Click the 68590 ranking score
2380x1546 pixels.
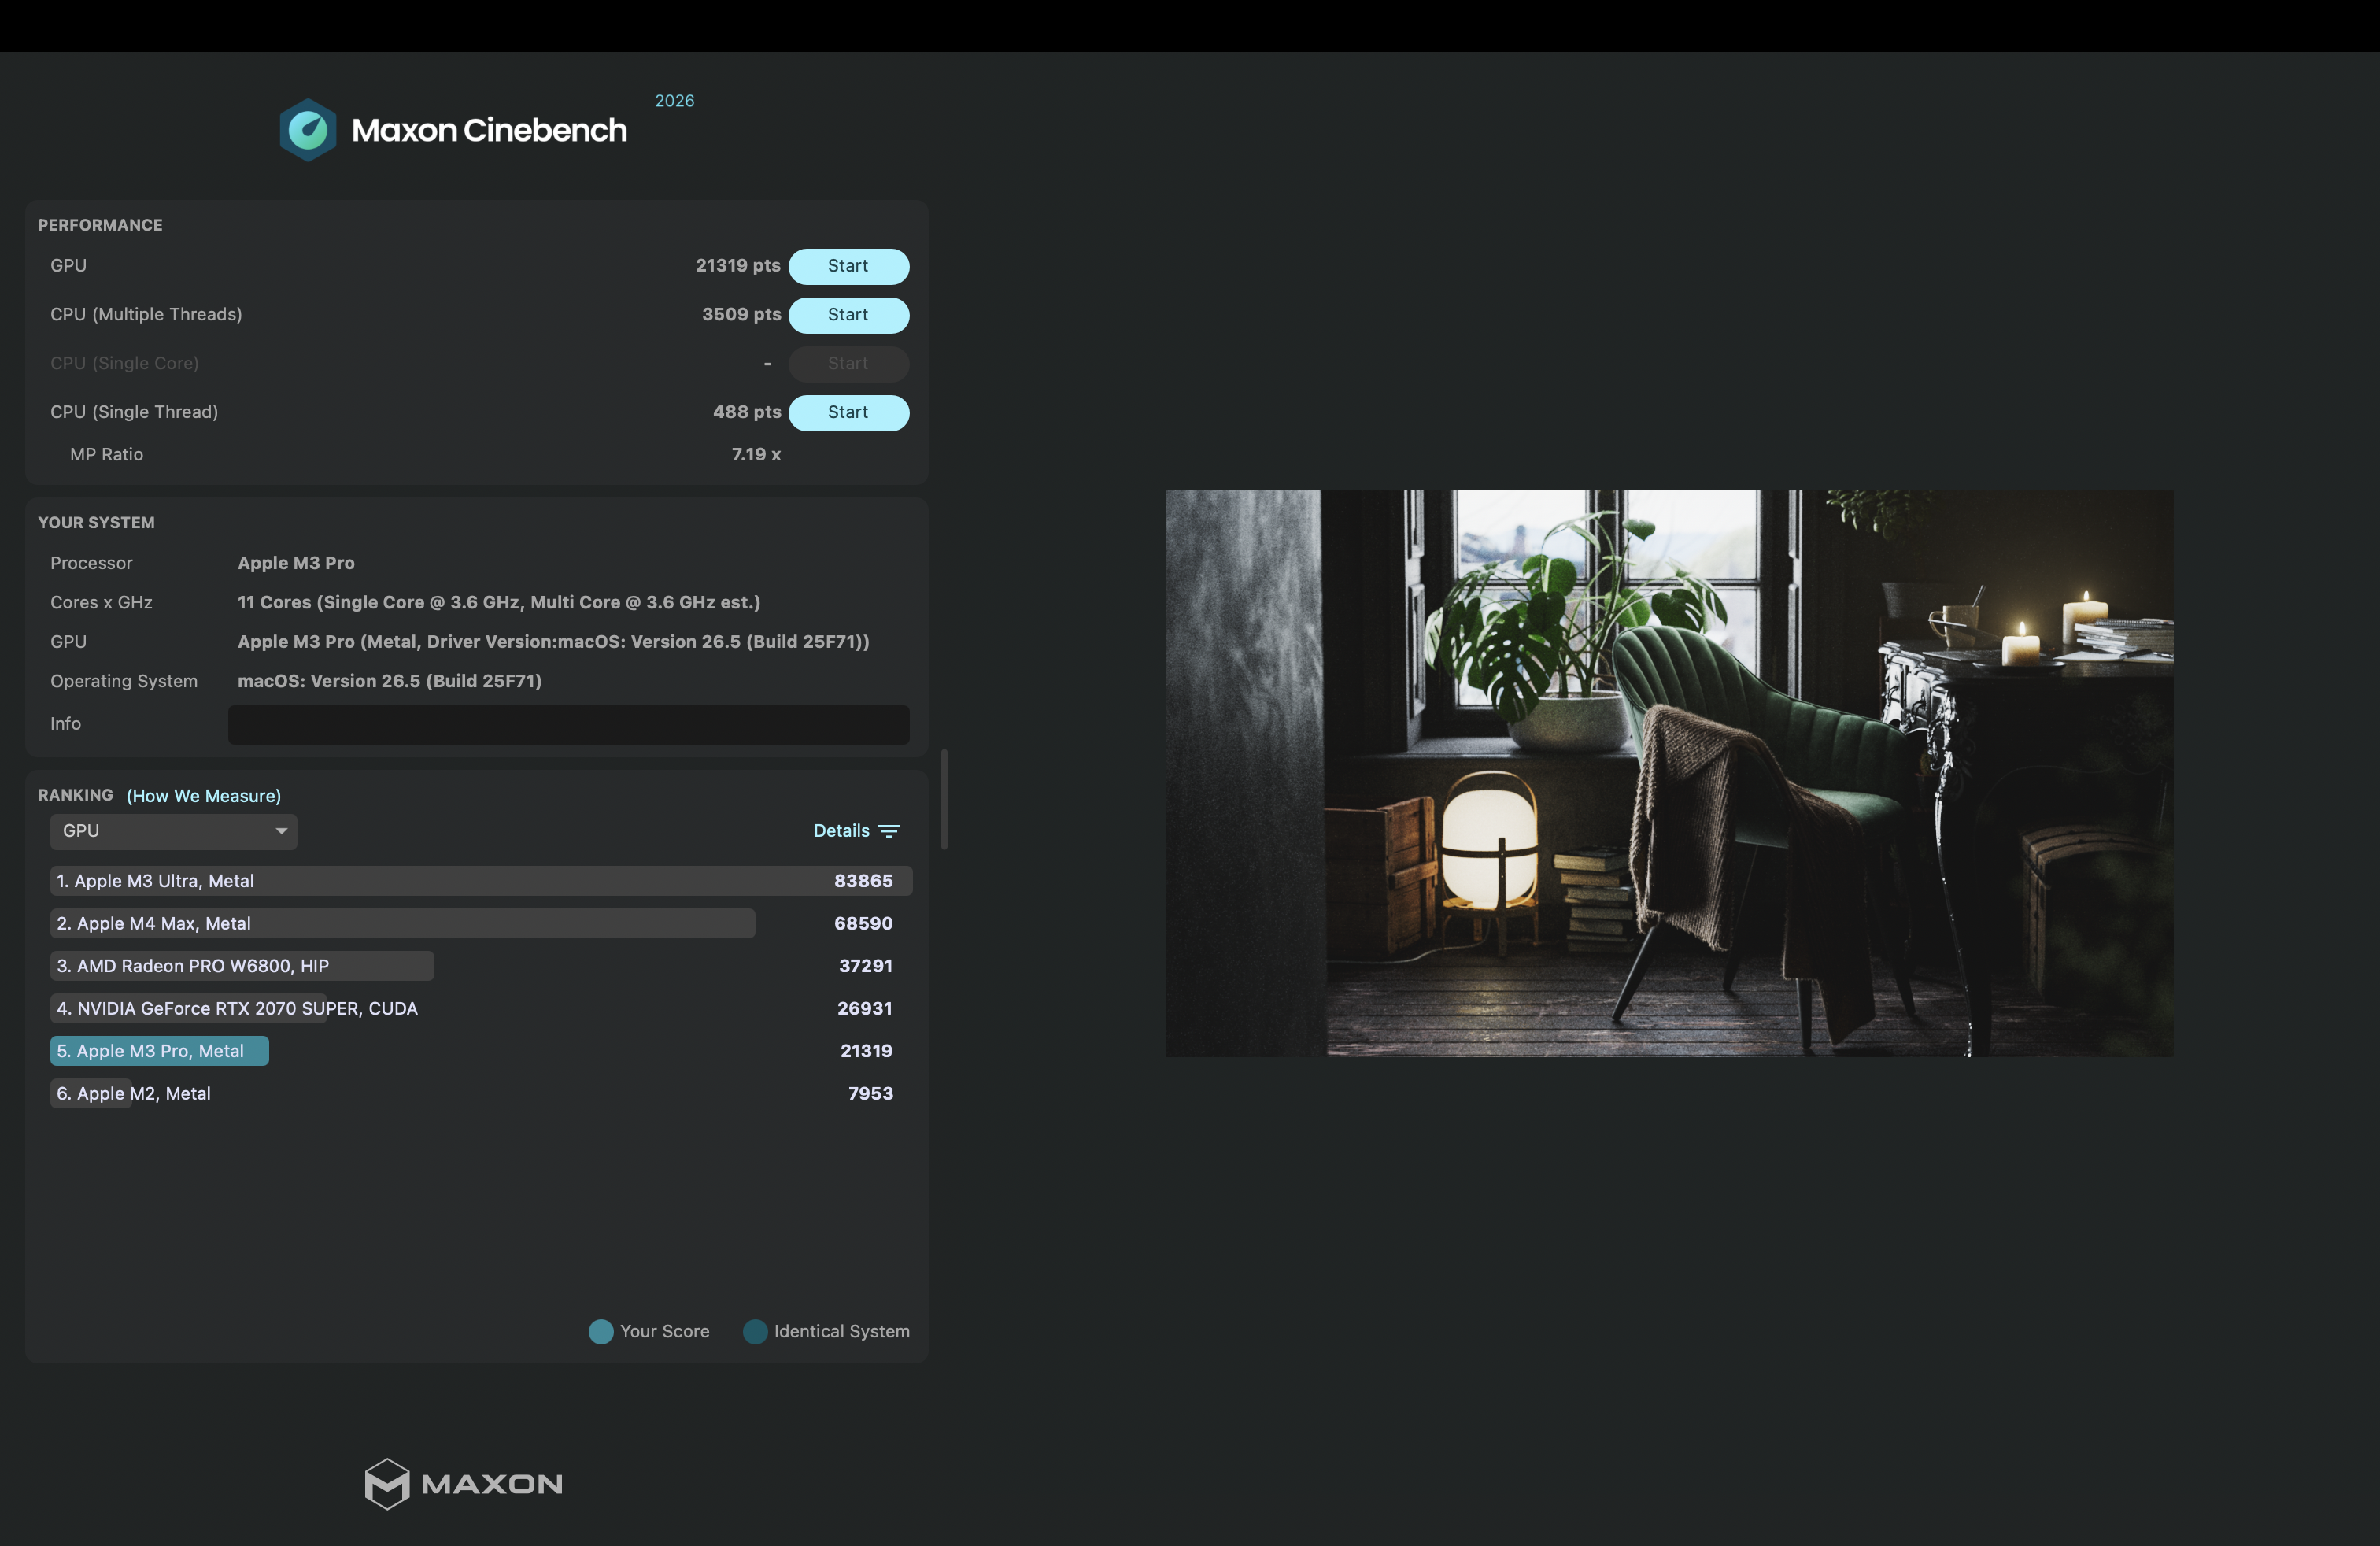tap(863, 924)
